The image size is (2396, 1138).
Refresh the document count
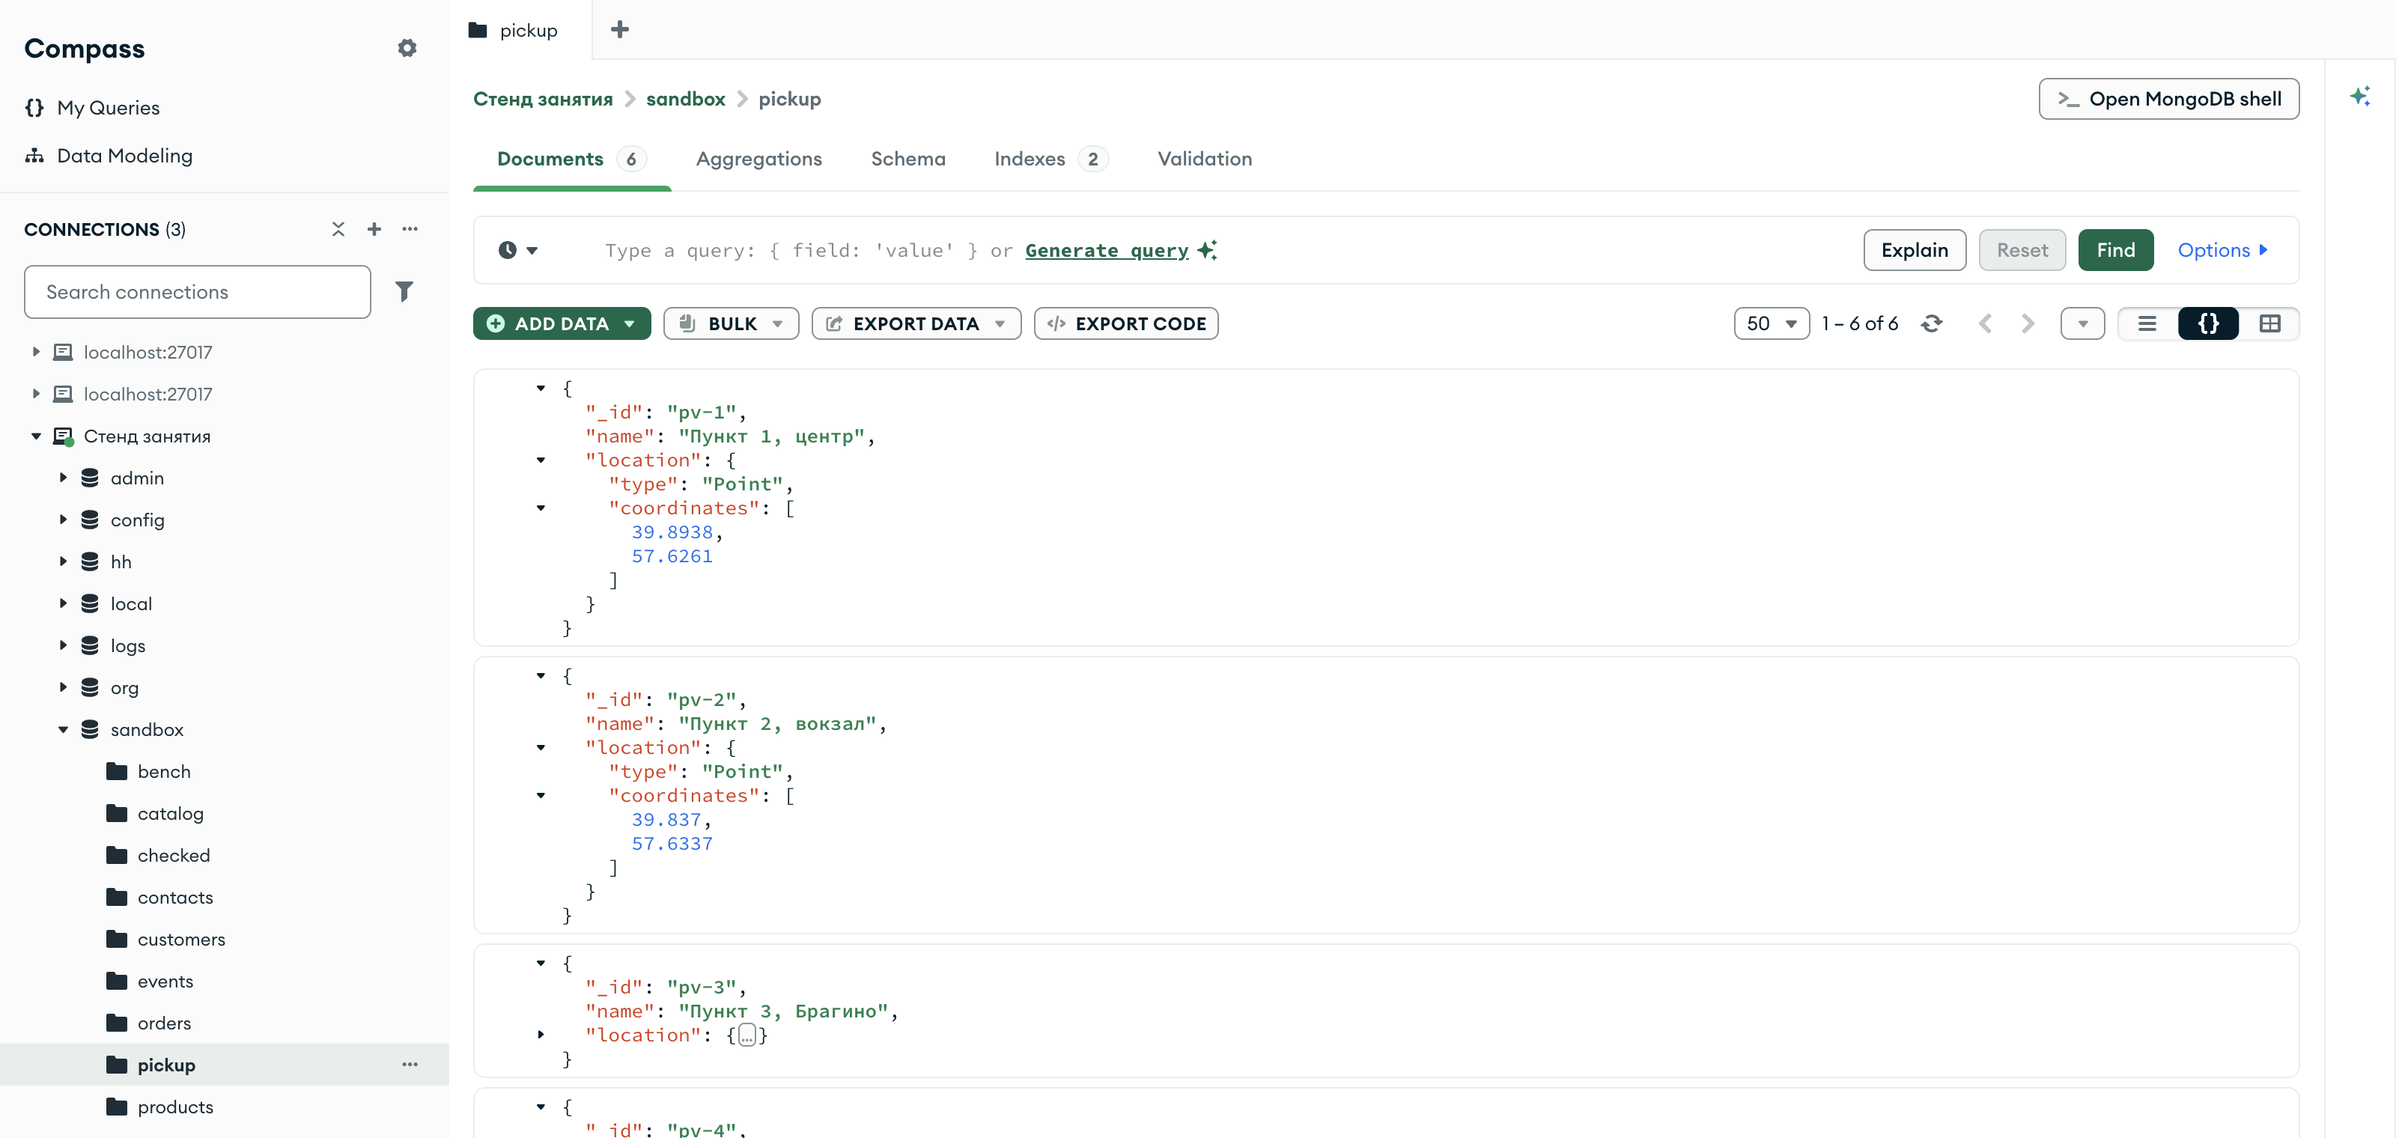(1931, 323)
